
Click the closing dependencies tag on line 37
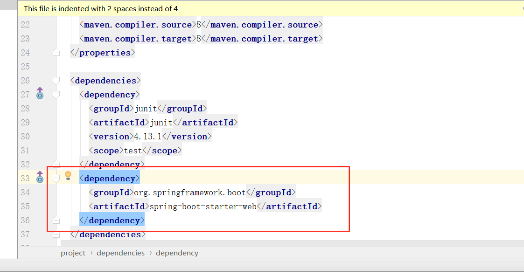108,234
